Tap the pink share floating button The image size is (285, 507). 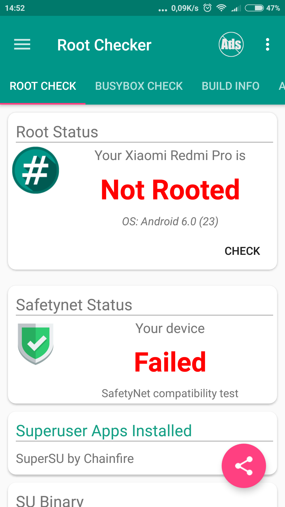click(244, 466)
